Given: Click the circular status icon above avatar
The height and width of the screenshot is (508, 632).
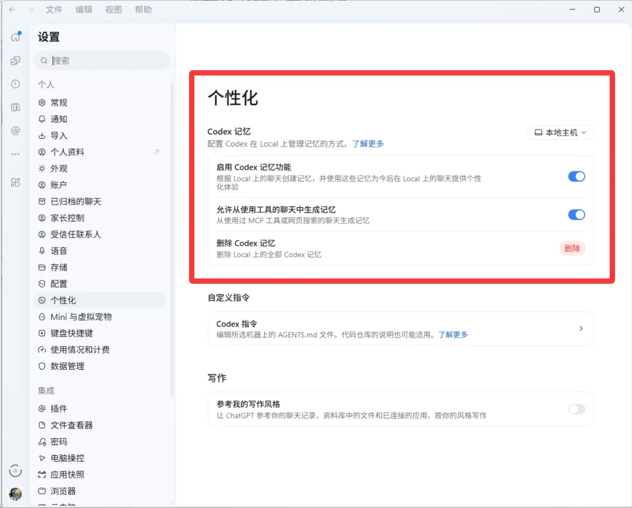Looking at the screenshot, I should [15, 471].
